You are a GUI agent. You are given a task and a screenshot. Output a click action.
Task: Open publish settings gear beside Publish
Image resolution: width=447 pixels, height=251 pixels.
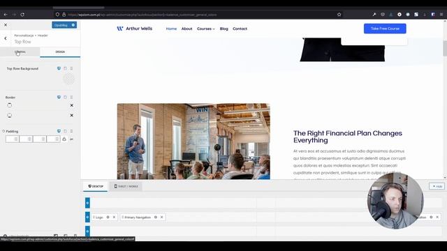pyautogui.click(x=73, y=25)
